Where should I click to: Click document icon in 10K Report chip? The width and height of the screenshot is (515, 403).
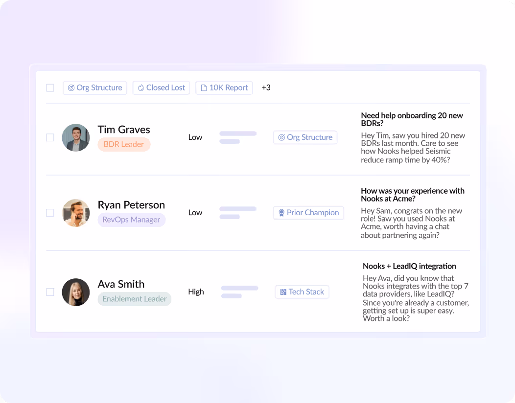[204, 88]
